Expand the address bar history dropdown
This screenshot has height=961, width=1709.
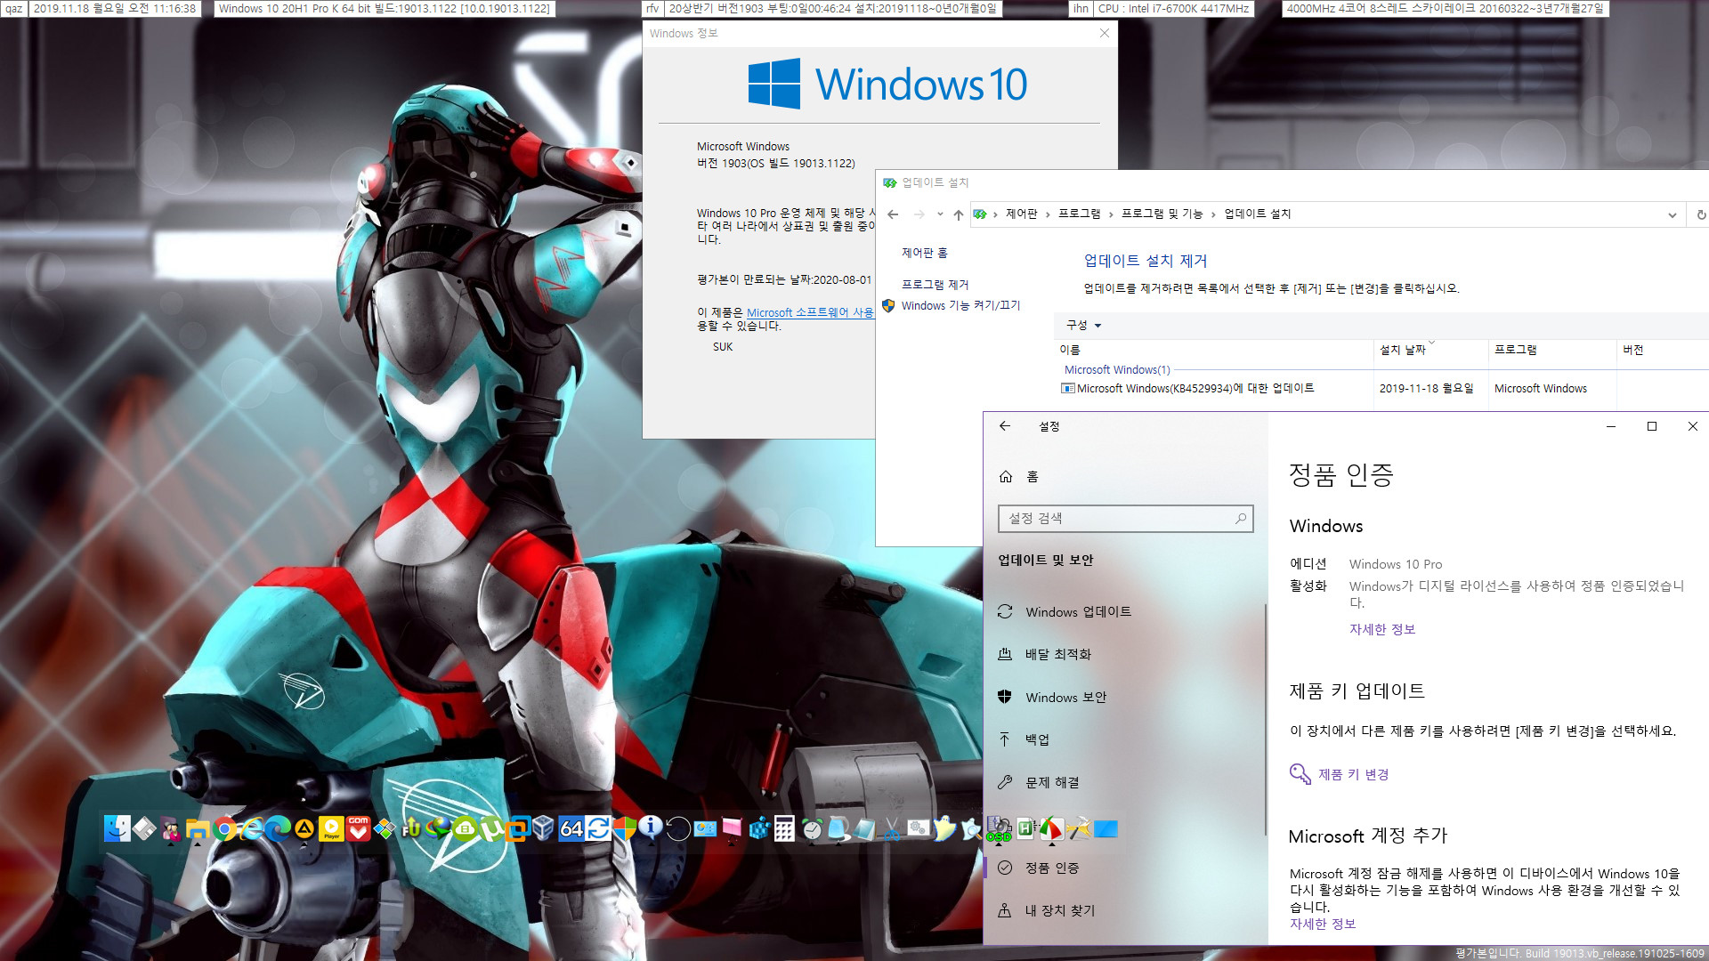(x=1673, y=214)
